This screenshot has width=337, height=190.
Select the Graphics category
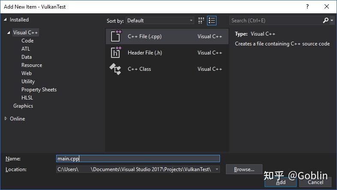click(x=23, y=106)
